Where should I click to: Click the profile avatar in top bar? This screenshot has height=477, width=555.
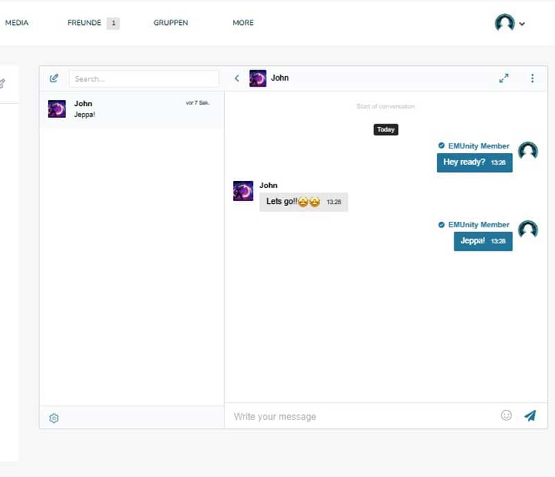504,23
